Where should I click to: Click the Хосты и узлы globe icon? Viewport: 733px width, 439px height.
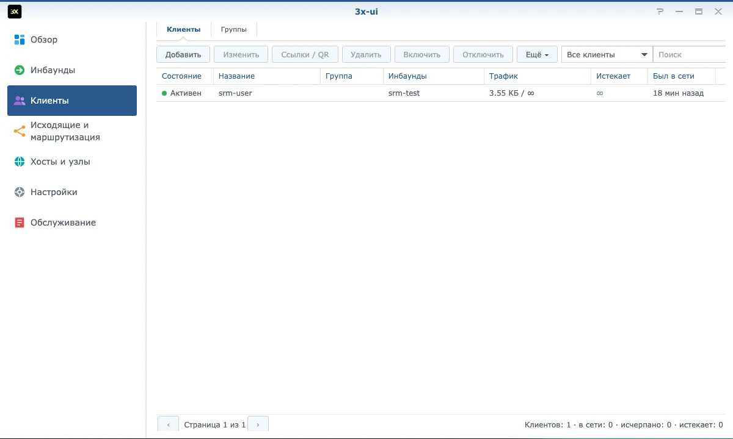pyautogui.click(x=20, y=162)
